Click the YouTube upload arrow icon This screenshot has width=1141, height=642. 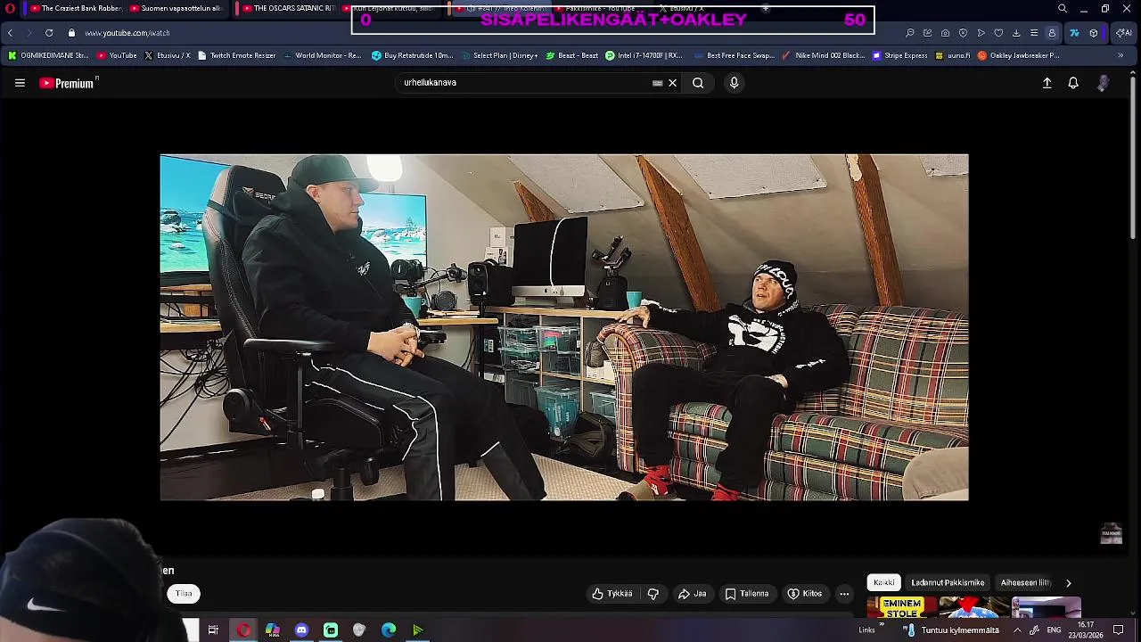pos(1047,83)
